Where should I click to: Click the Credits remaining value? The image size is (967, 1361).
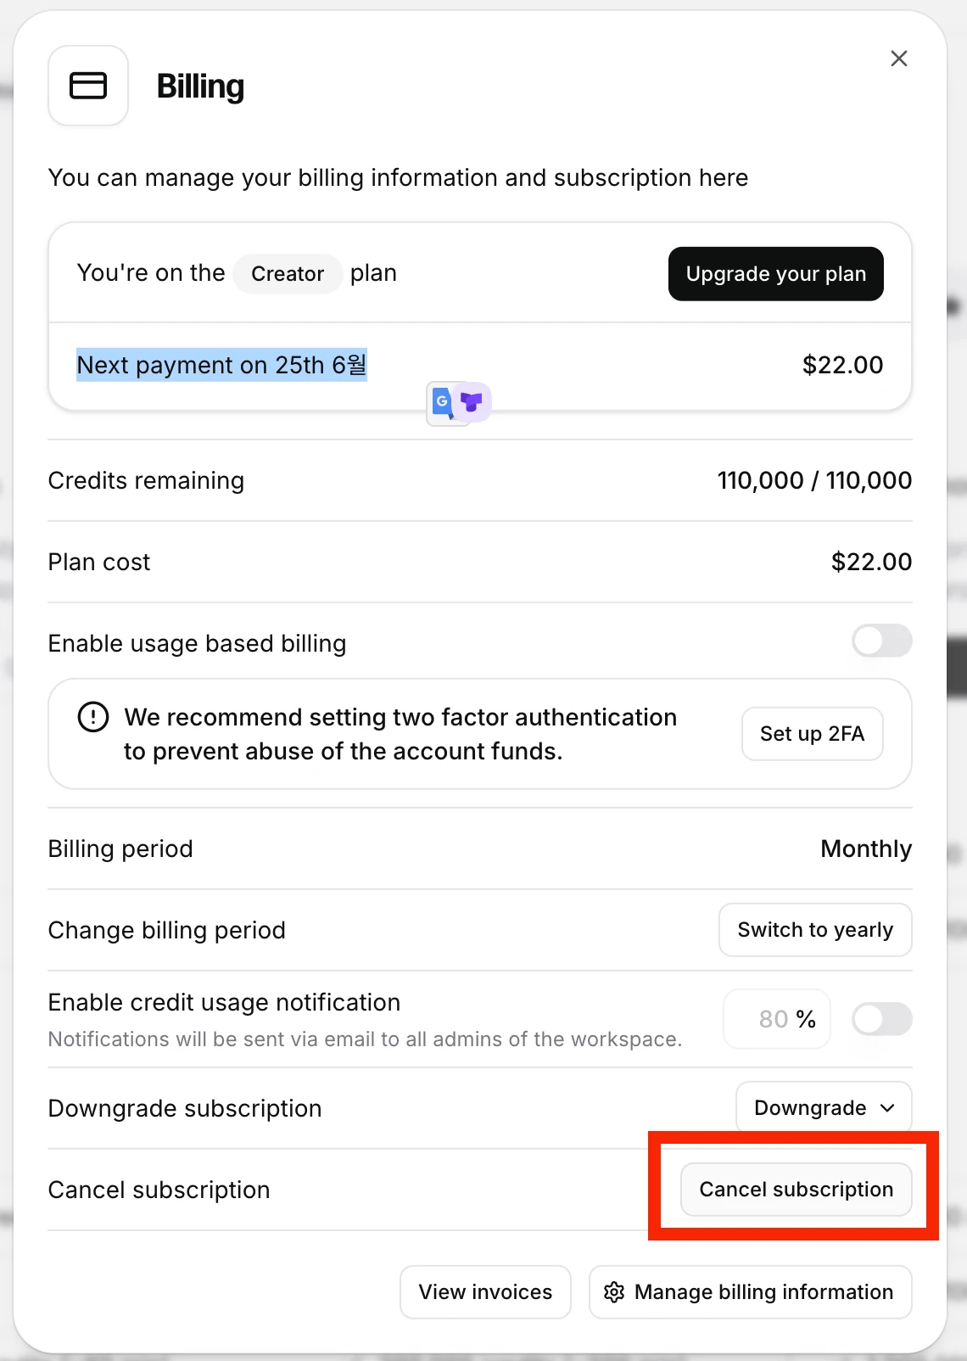[x=814, y=480]
